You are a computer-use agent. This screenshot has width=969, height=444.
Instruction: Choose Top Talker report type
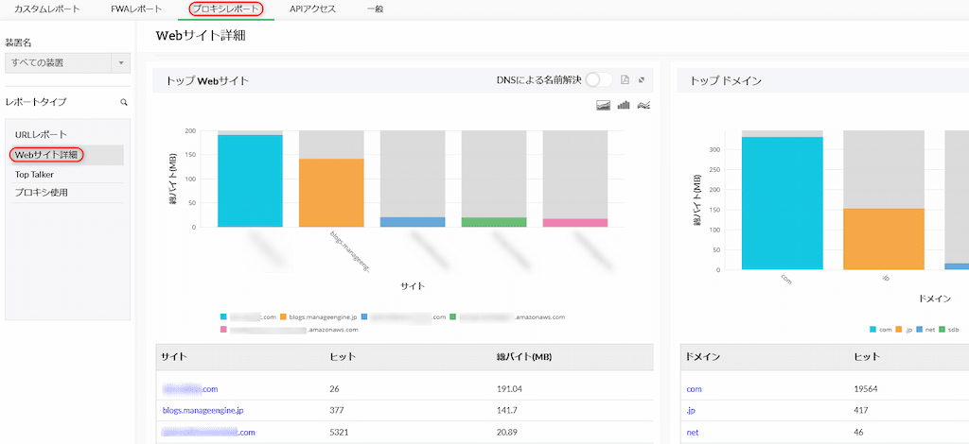[35, 174]
